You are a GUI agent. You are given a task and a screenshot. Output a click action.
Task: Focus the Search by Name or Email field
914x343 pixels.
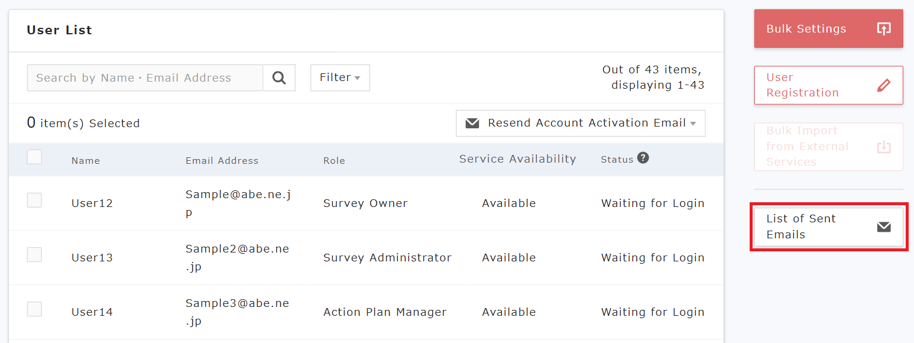coord(145,77)
